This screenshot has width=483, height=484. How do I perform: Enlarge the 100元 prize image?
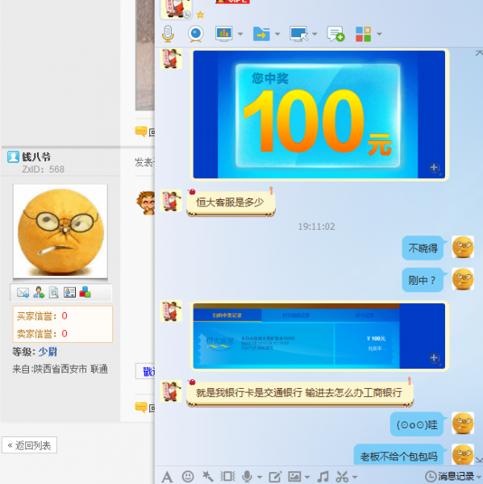point(435,169)
